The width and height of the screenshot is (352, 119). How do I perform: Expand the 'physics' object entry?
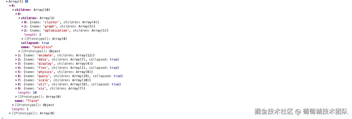point(16,72)
